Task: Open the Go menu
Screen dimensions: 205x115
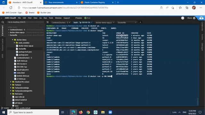Action: tap(41, 18)
